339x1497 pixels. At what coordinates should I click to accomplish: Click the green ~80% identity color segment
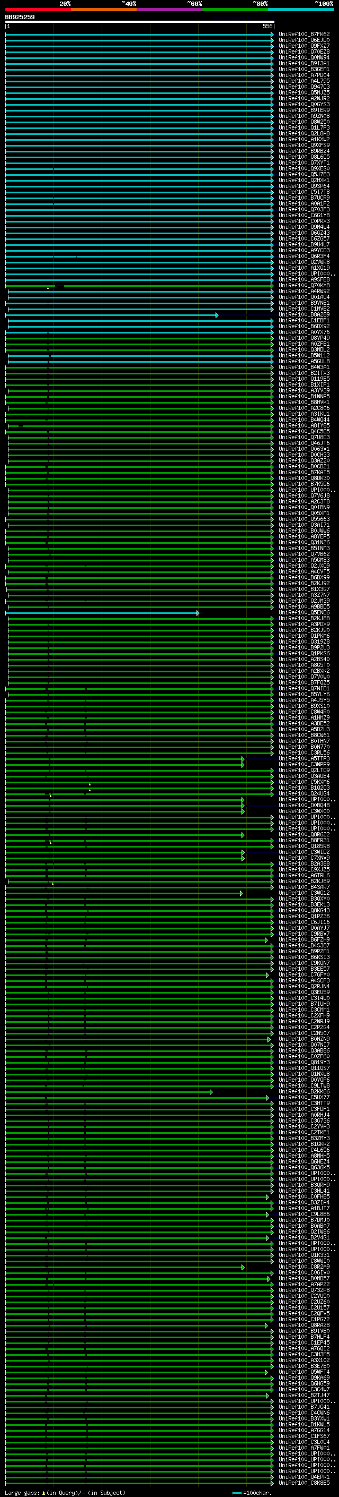[x=235, y=10]
